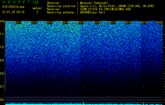Click the meteor count label
The image size is (165, 105).
(37, 8)
